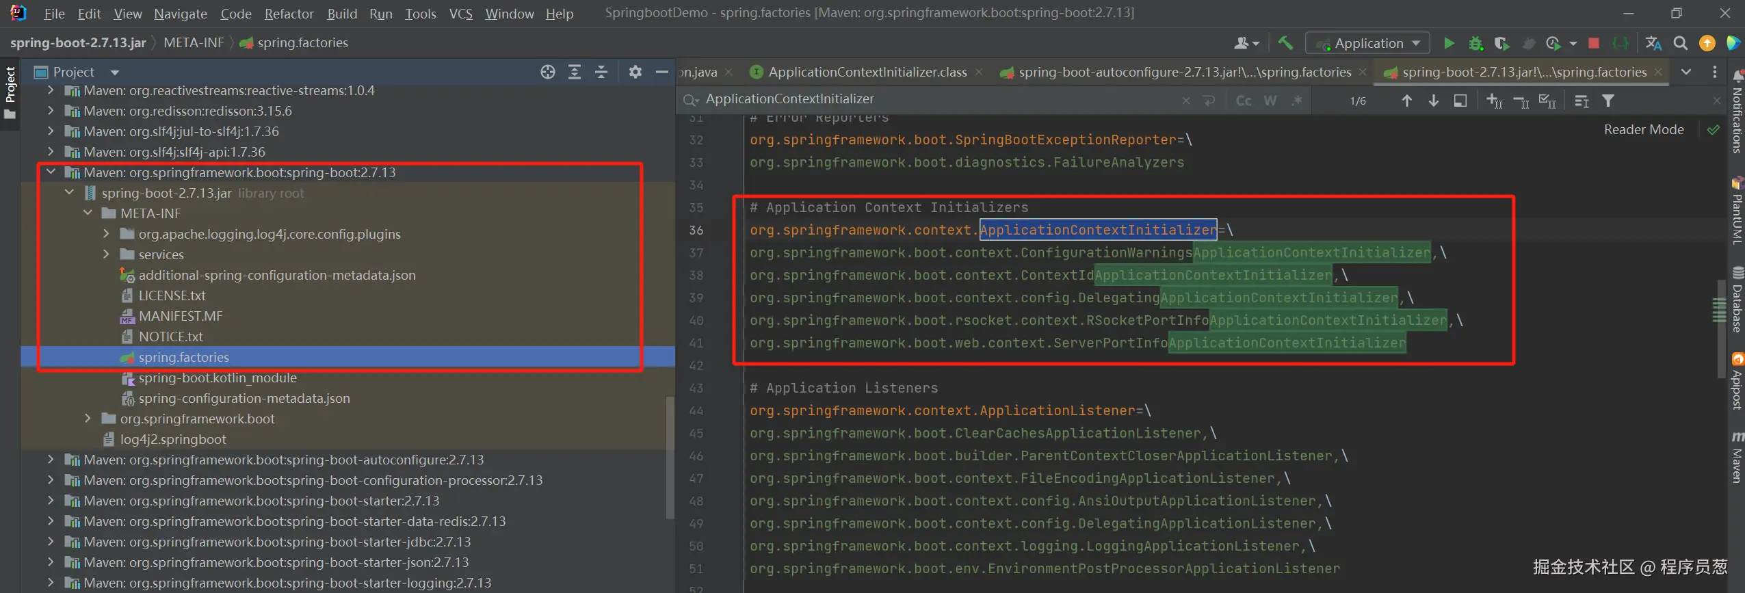Click the Build hammer icon
The height and width of the screenshot is (593, 1745).
(1285, 43)
